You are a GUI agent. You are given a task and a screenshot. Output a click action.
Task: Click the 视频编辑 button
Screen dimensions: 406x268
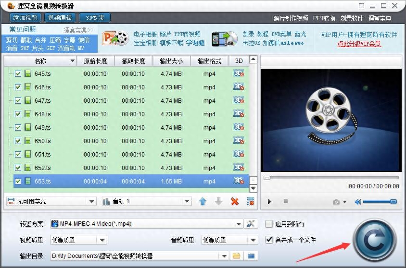coord(60,18)
